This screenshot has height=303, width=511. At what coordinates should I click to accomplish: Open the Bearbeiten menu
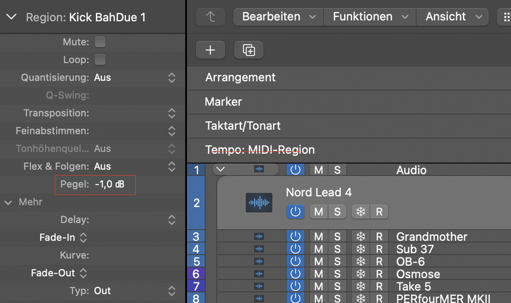tap(279, 17)
